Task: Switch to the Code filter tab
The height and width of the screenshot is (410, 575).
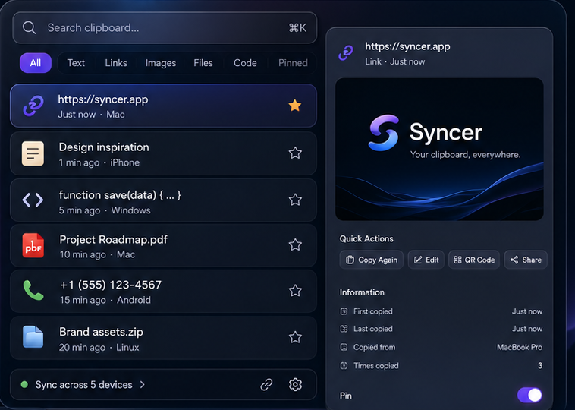Action: (x=245, y=63)
